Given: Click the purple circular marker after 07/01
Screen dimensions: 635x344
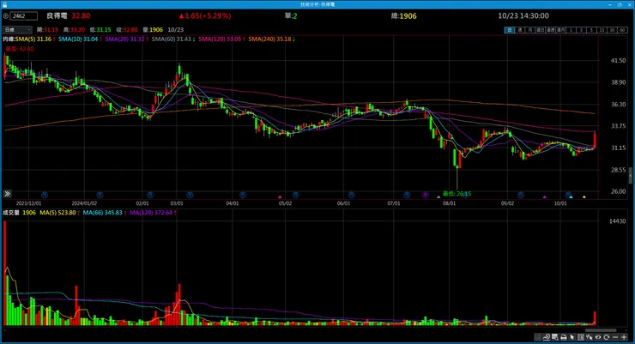Looking at the screenshot, I should (x=426, y=195).
